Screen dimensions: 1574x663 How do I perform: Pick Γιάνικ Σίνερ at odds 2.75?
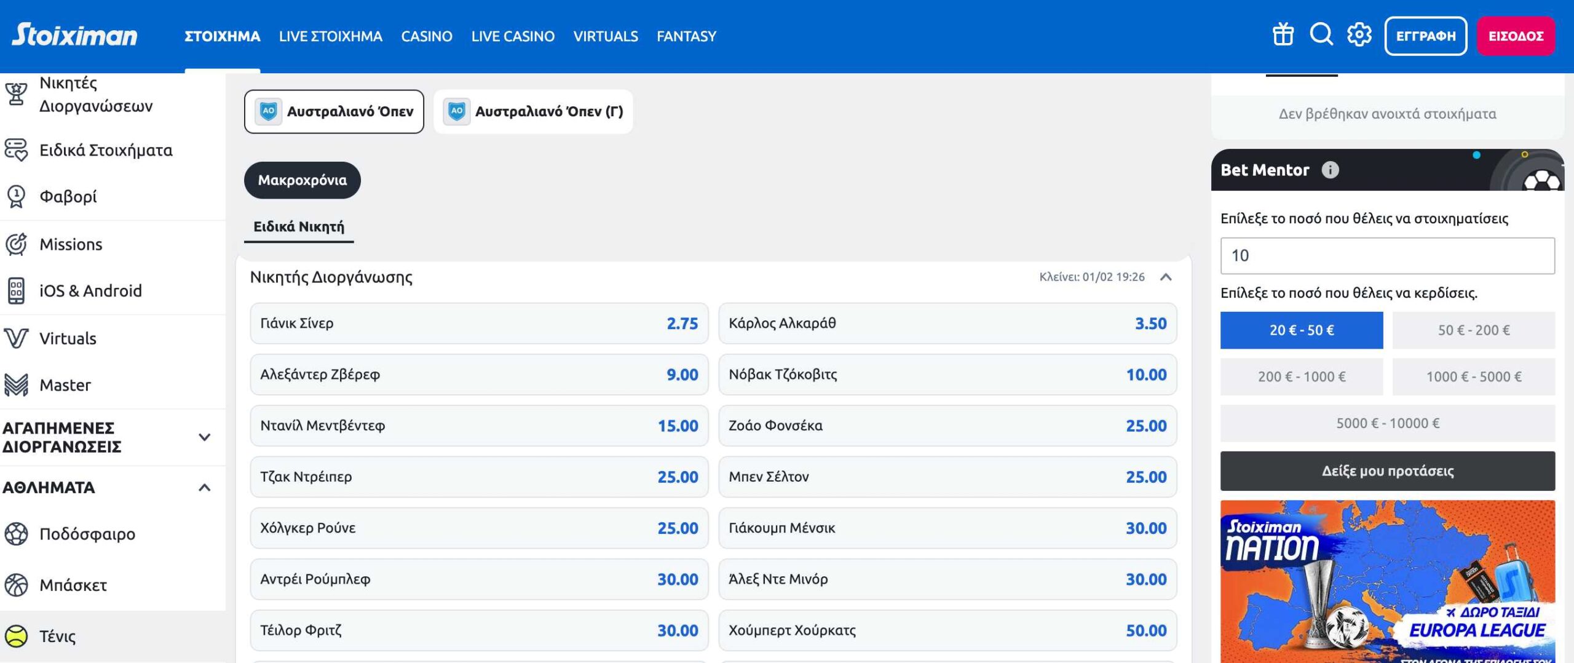pyautogui.click(x=479, y=324)
